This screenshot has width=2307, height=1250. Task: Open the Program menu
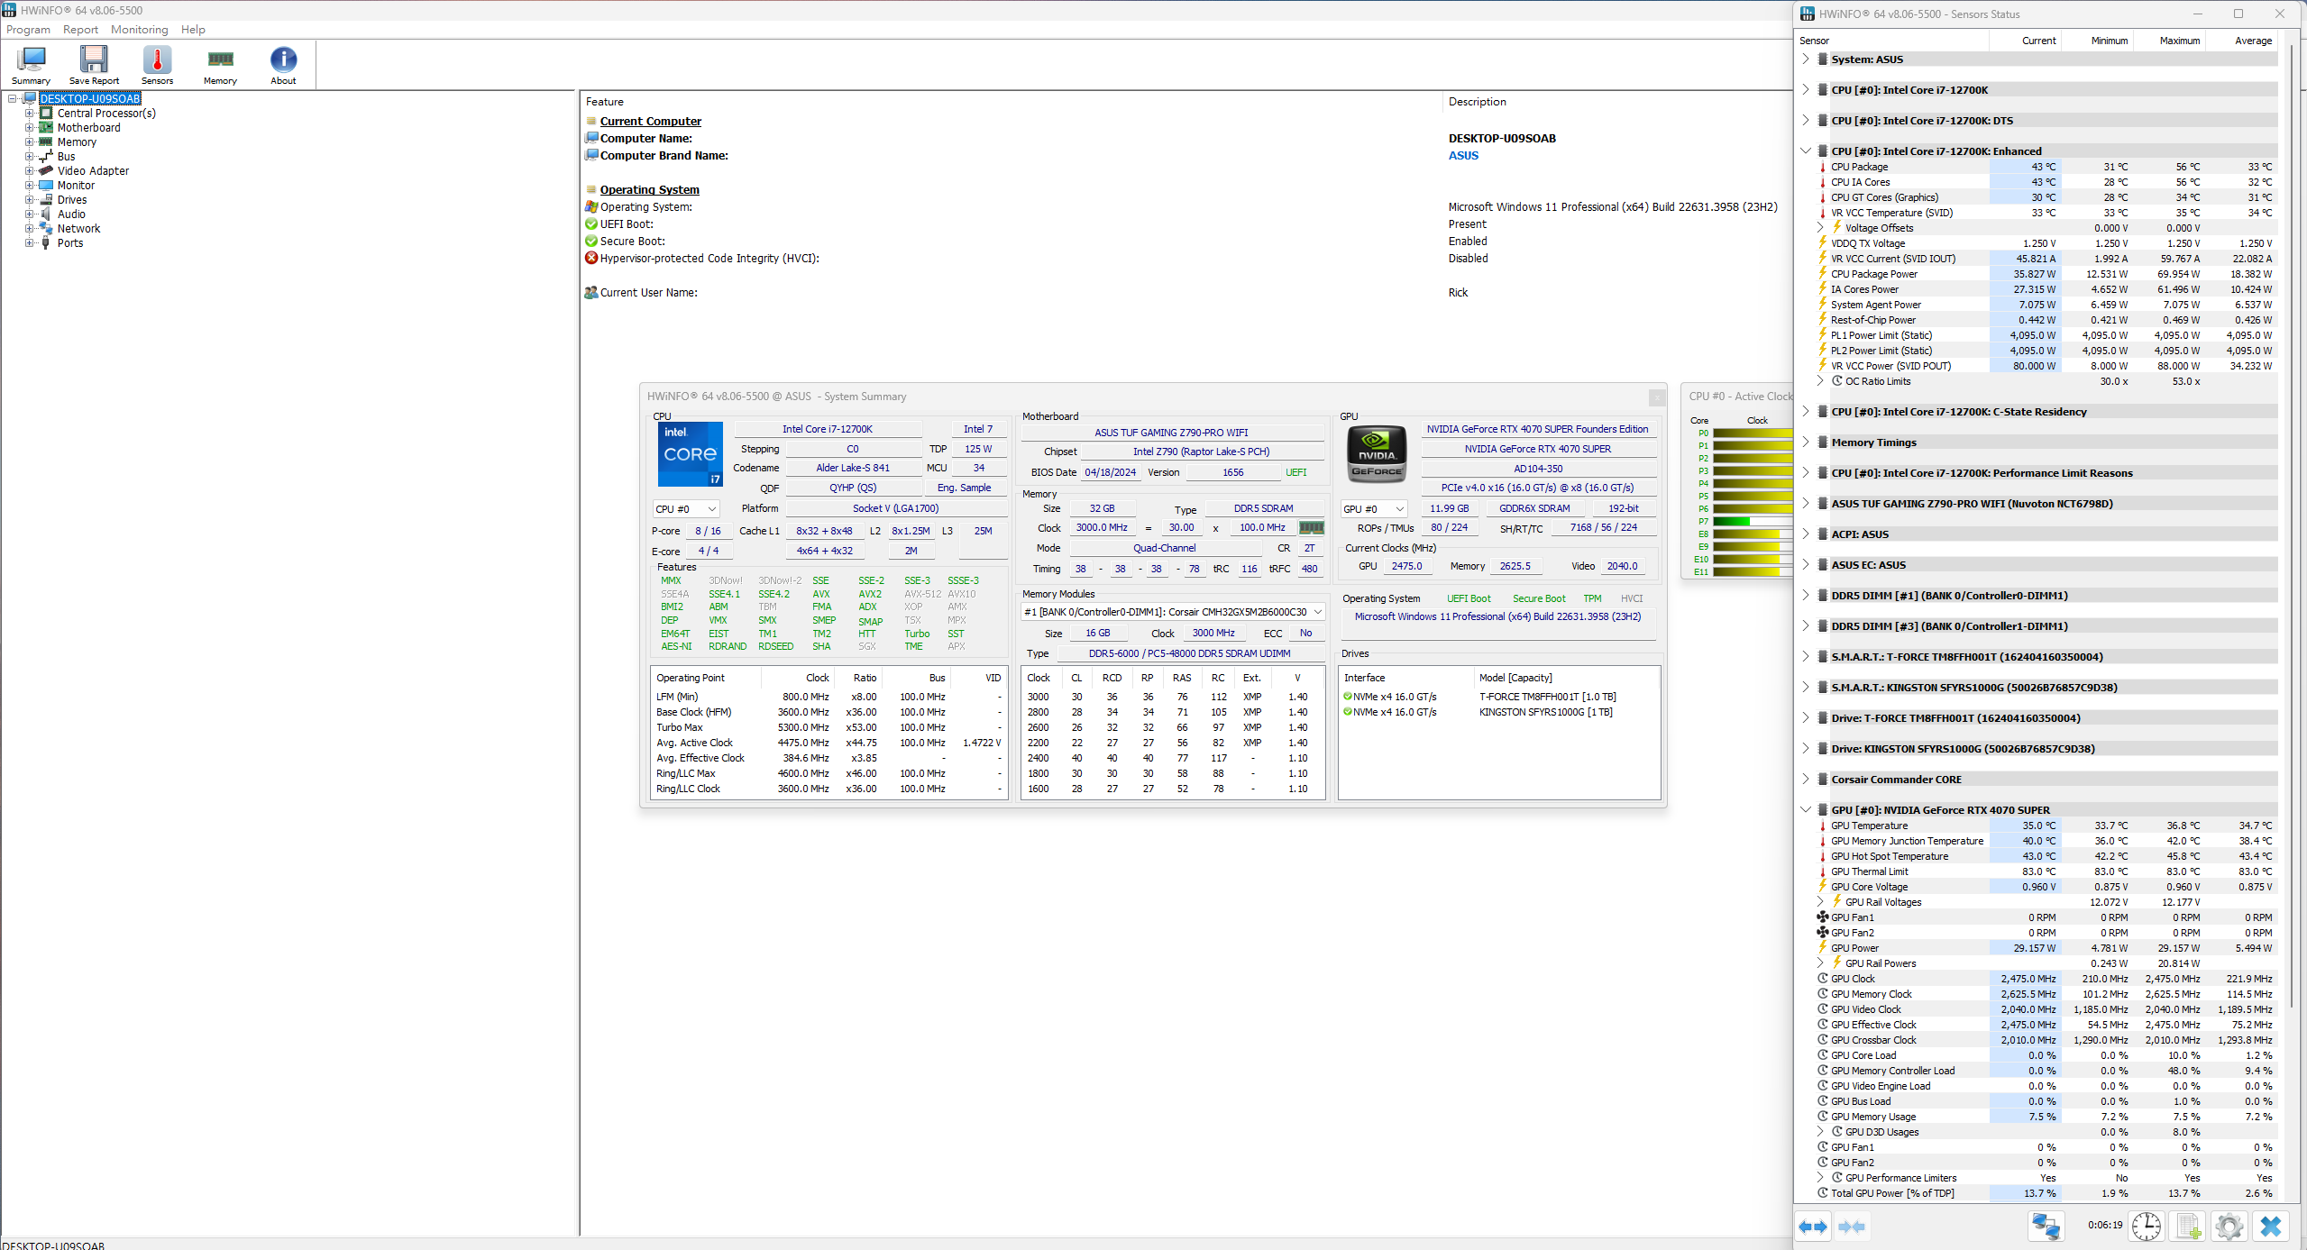click(x=28, y=30)
